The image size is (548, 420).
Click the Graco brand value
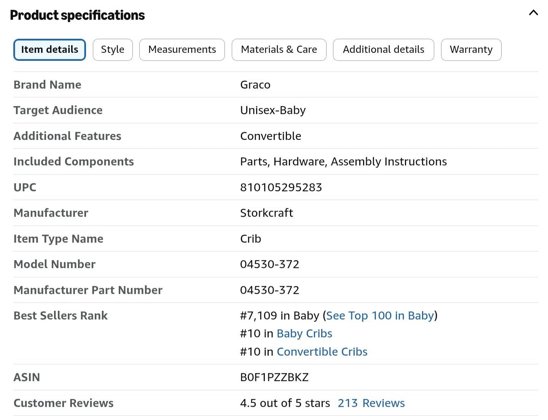(x=255, y=84)
